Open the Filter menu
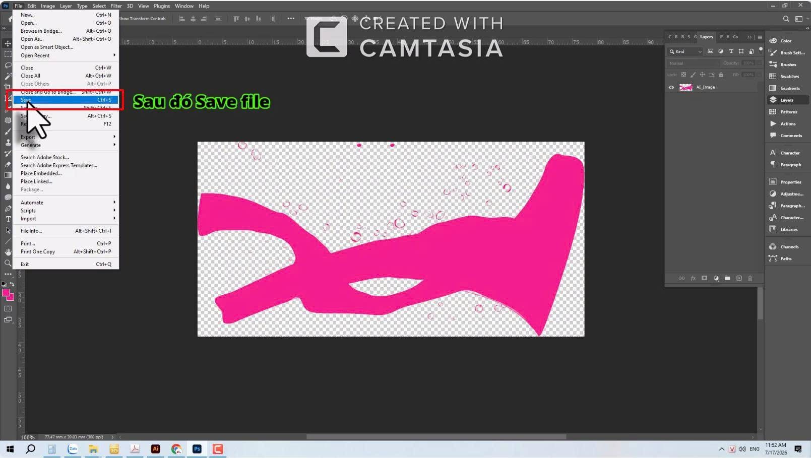The height and width of the screenshot is (458, 811). 116,6
